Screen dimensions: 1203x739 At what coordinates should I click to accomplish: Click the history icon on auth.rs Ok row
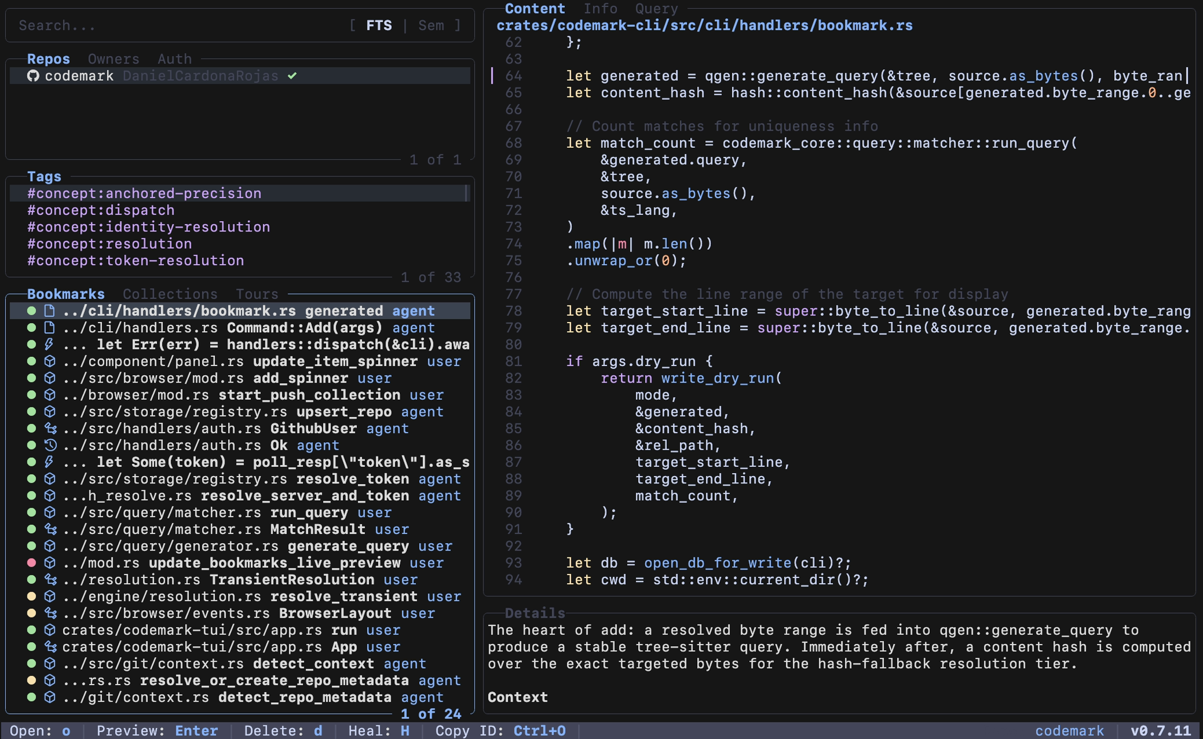[x=50, y=445]
